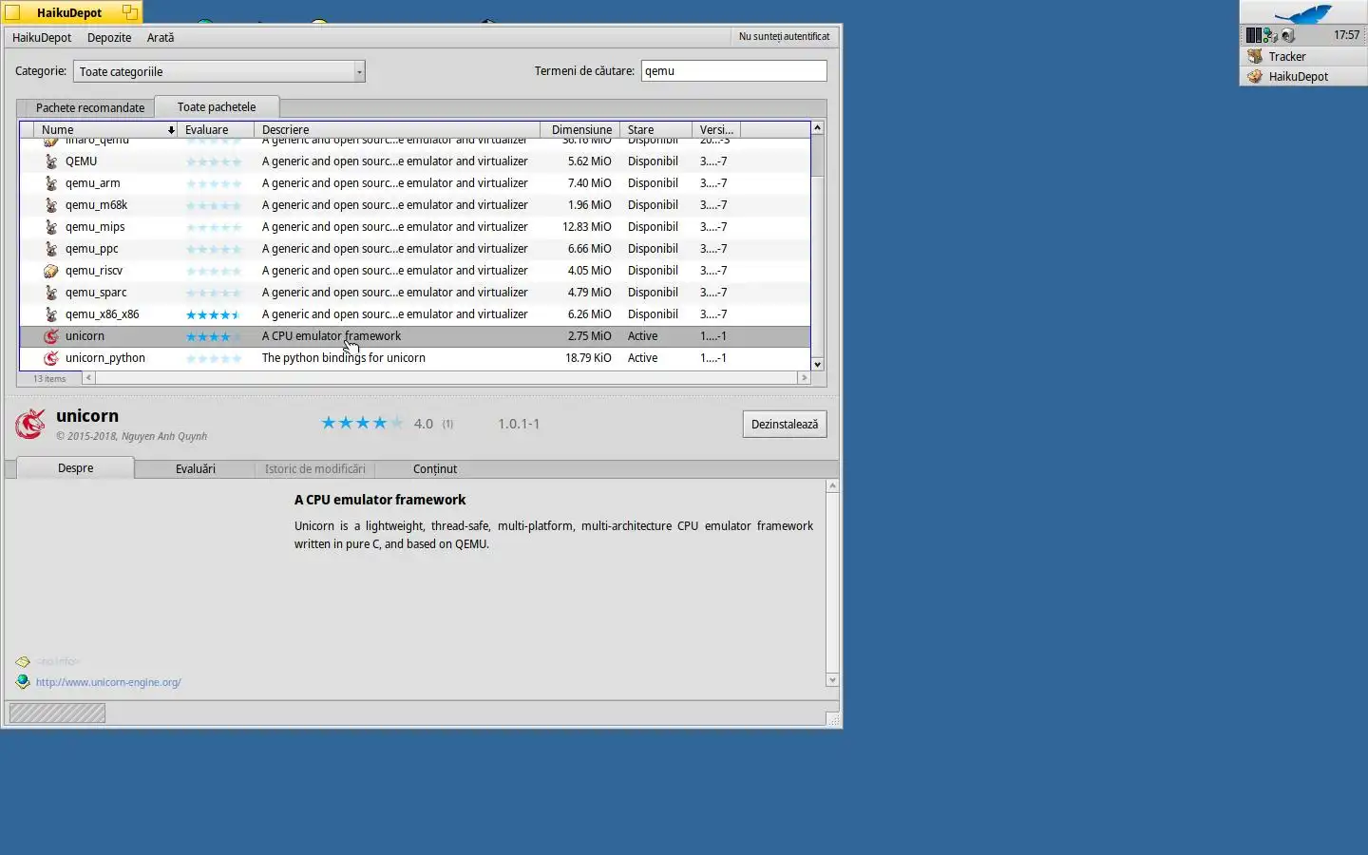Click the list horizontal scroll right arrow

(x=804, y=378)
